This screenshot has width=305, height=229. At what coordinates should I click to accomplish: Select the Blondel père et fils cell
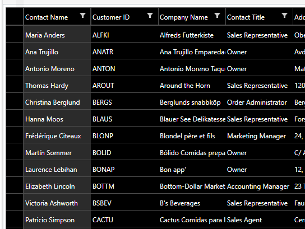click(x=192, y=135)
